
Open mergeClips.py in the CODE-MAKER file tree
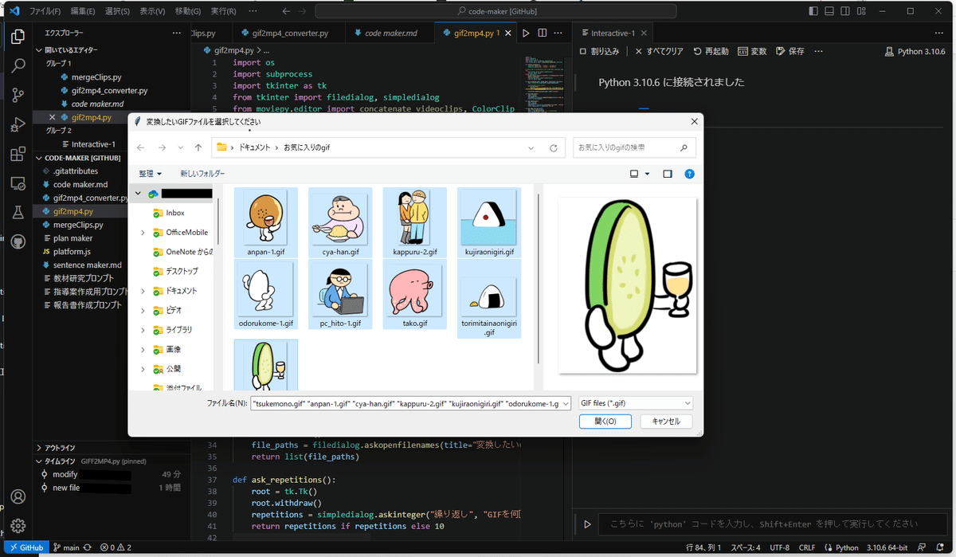tap(78, 226)
